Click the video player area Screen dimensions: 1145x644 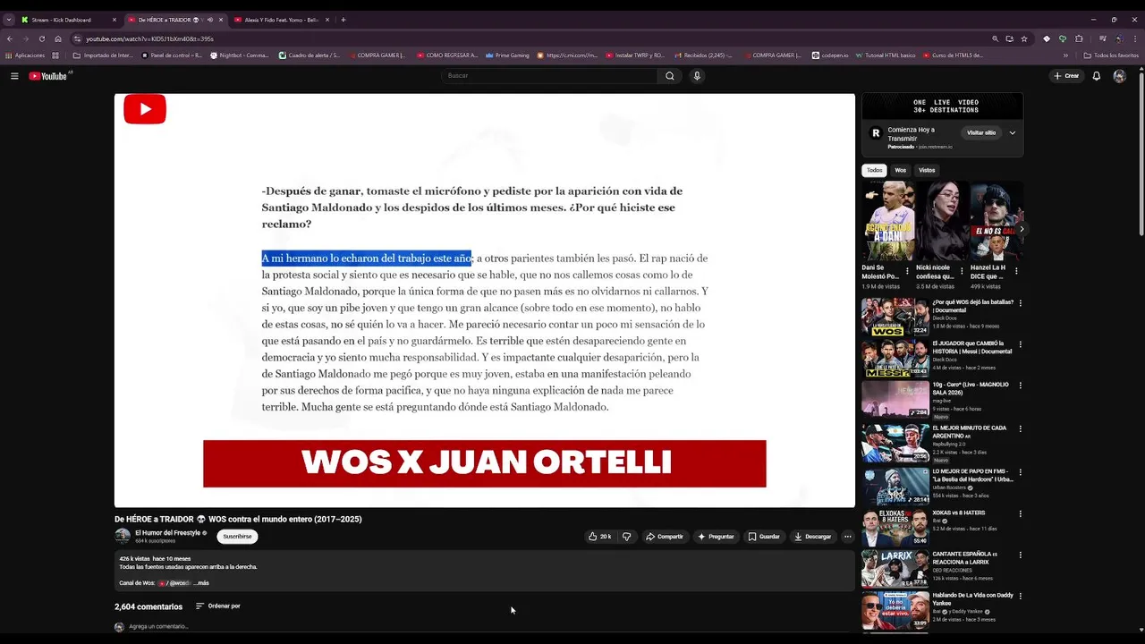pyautogui.click(x=485, y=301)
